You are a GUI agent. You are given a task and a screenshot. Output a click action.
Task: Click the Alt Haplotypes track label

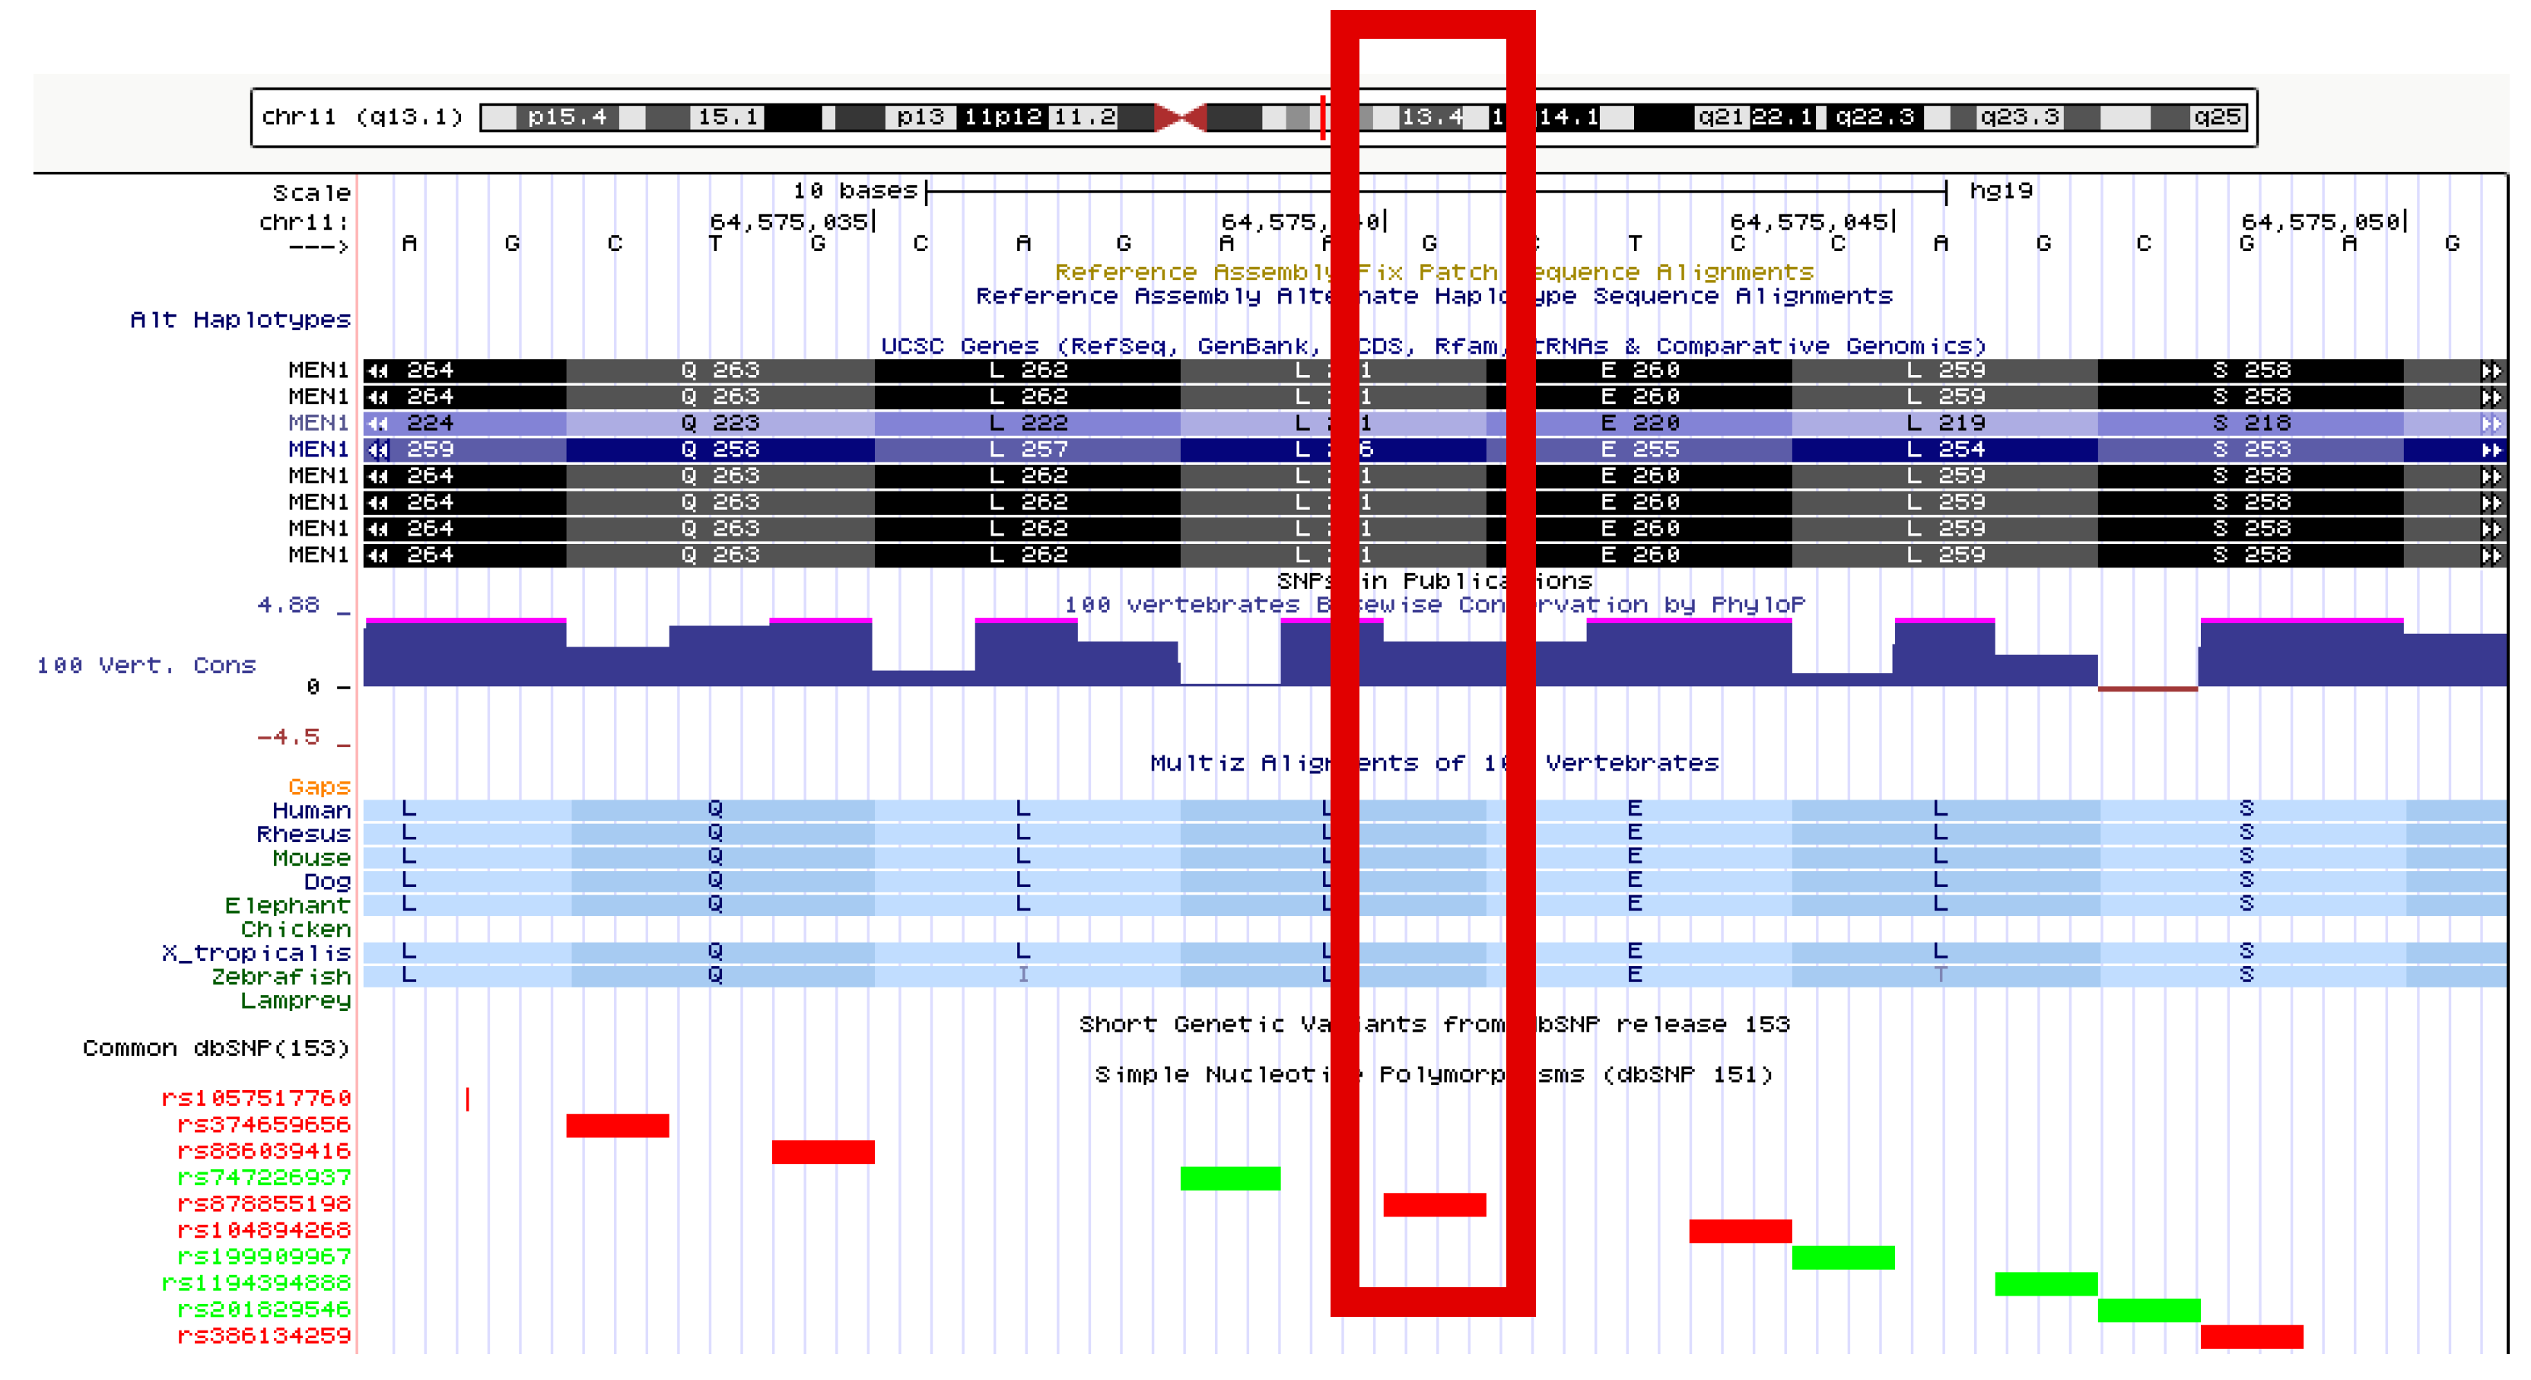point(240,320)
